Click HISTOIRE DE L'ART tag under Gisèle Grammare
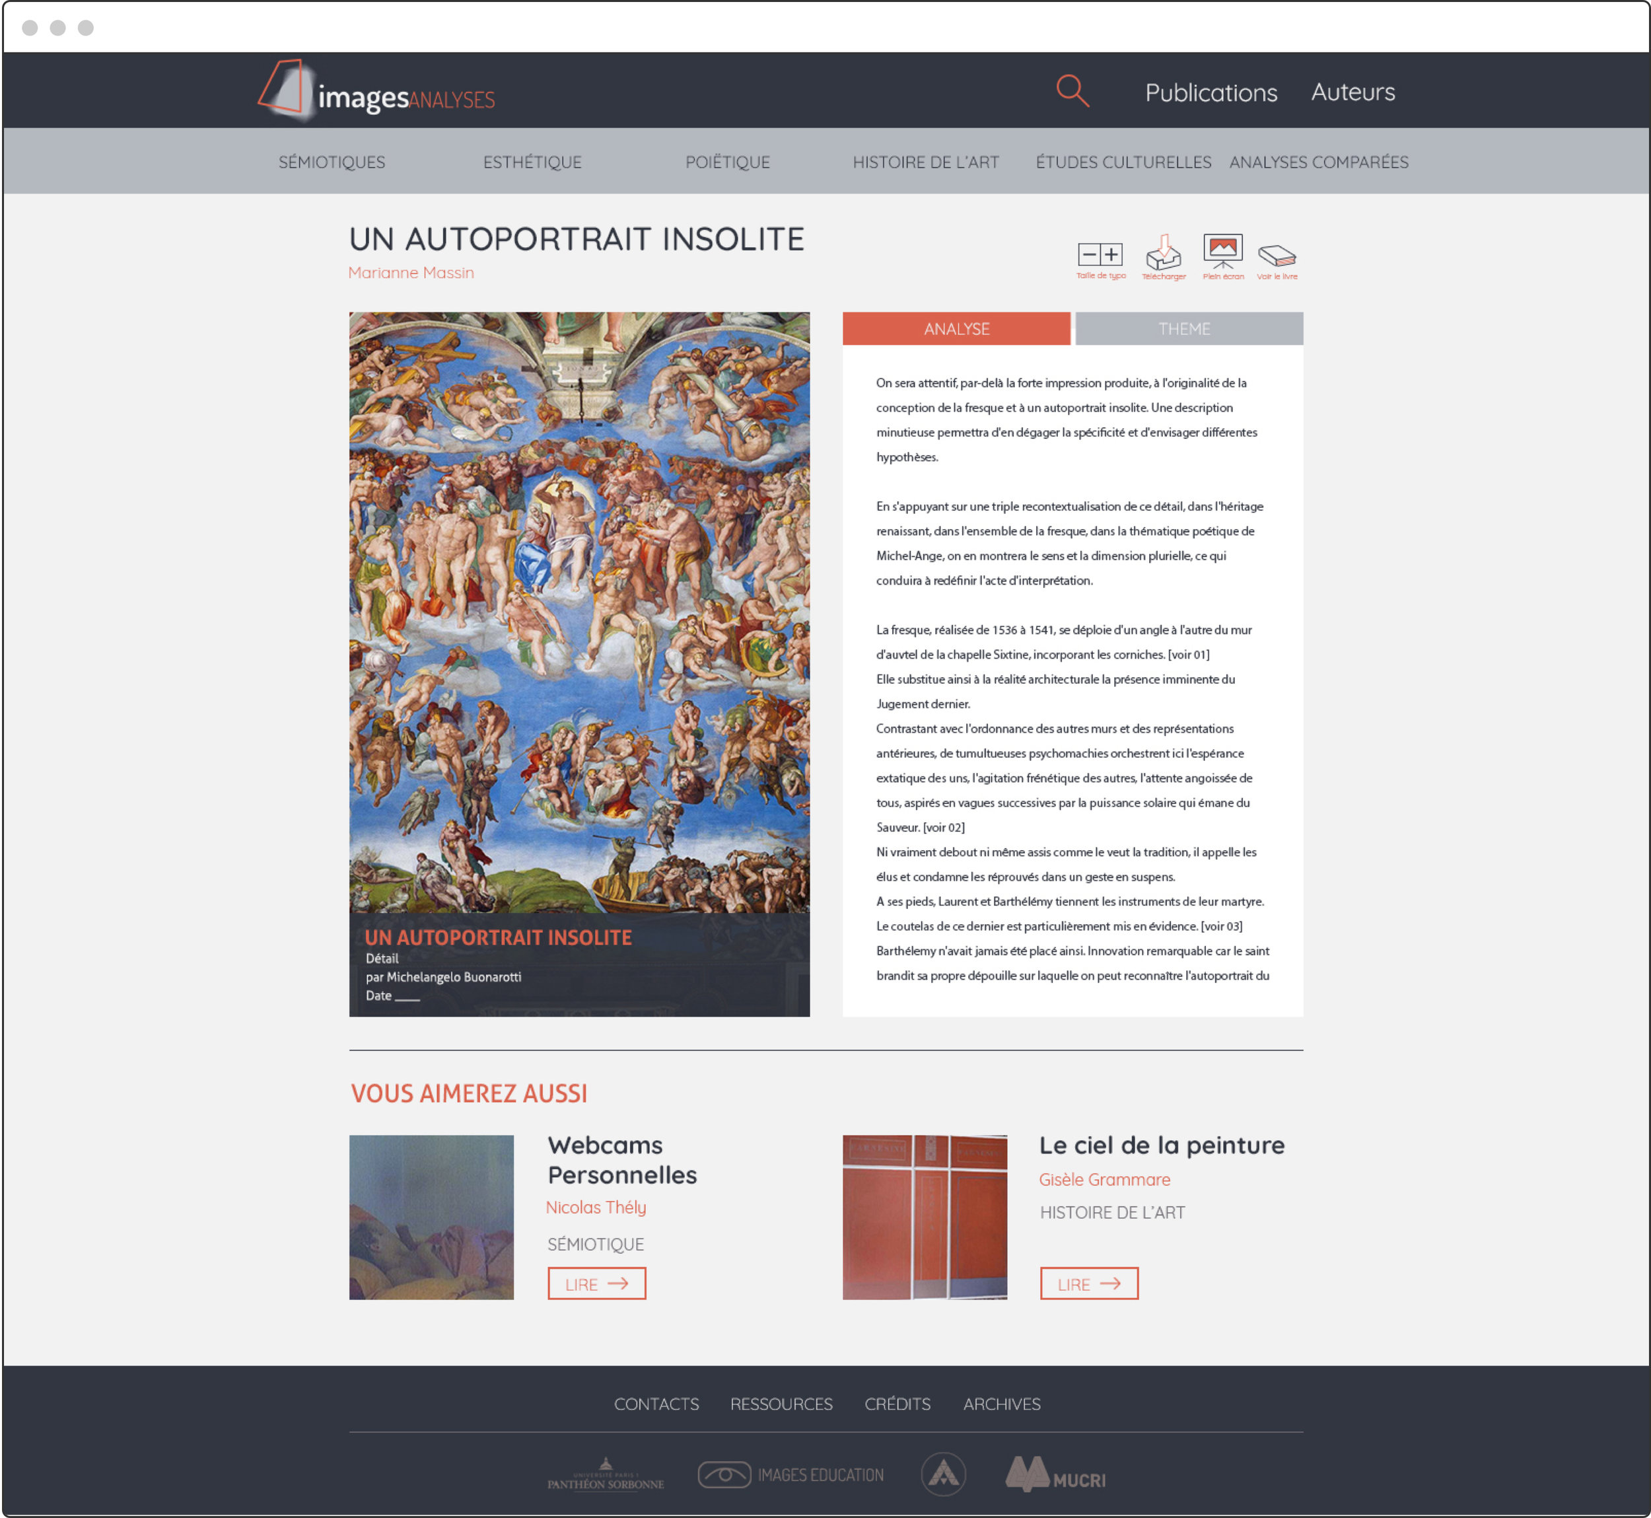Viewport: 1651px width, 1518px height. pos(1112,1212)
